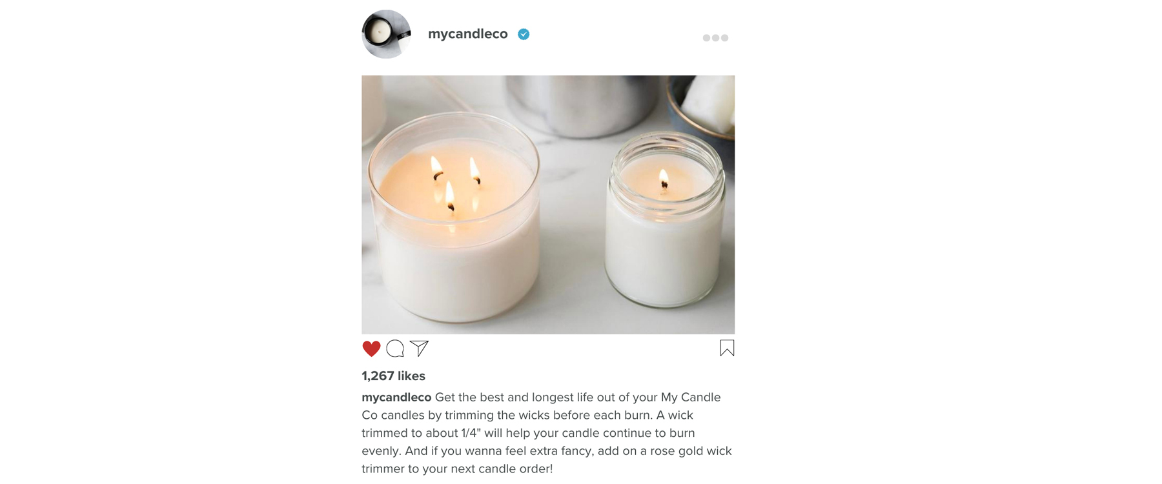Click the first dot of the options icon
The width and height of the screenshot is (1162, 484).
tap(706, 38)
